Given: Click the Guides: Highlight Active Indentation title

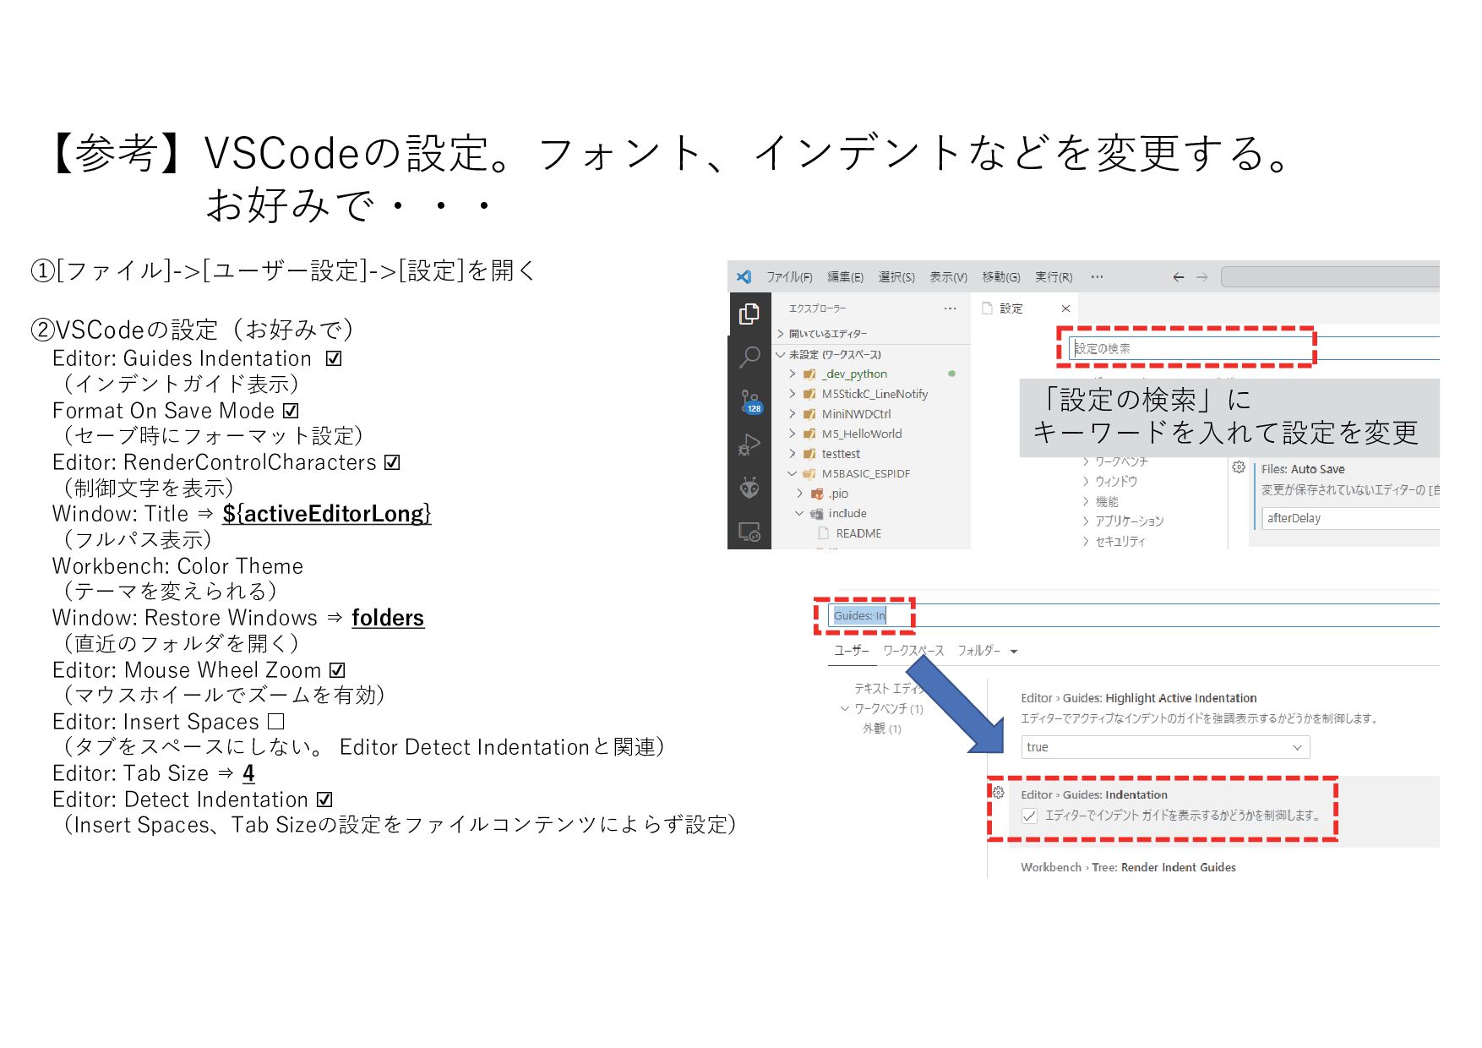Looking at the screenshot, I should click(x=1138, y=698).
